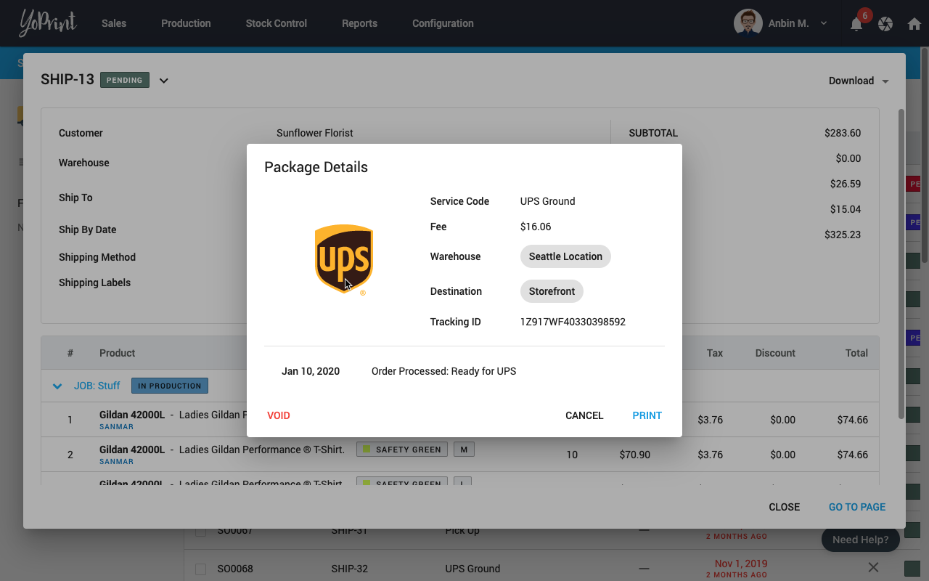Click CANCEL in Package Details
929x581 pixels.
(x=584, y=415)
